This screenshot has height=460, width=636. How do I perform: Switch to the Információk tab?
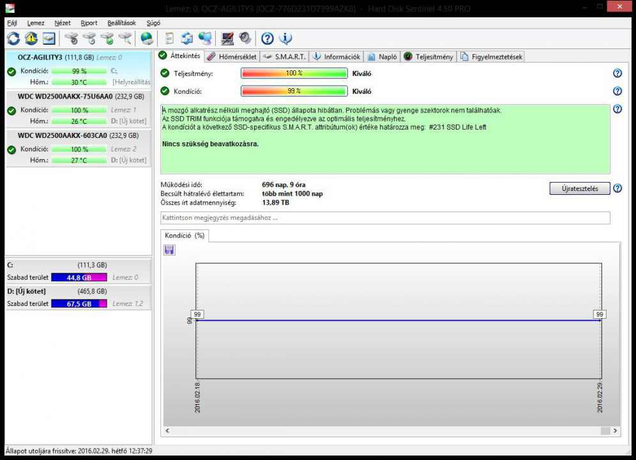(x=337, y=57)
